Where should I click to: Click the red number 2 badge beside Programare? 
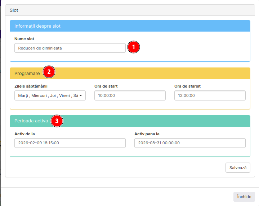(x=49, y=72)
